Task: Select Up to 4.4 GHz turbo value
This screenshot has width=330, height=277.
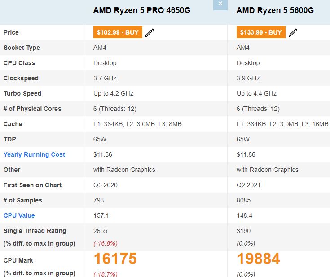Action: click(x=256, y=93)
